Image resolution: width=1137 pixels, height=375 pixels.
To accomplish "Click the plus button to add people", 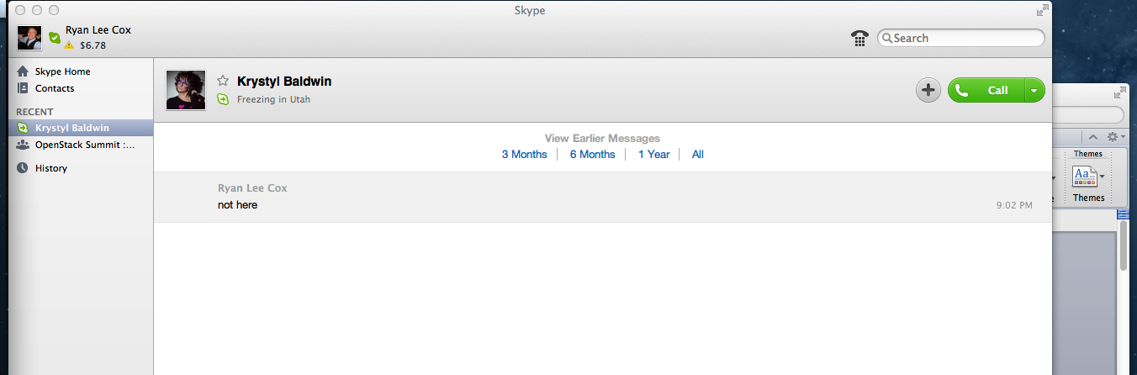I will click(928, 90).
